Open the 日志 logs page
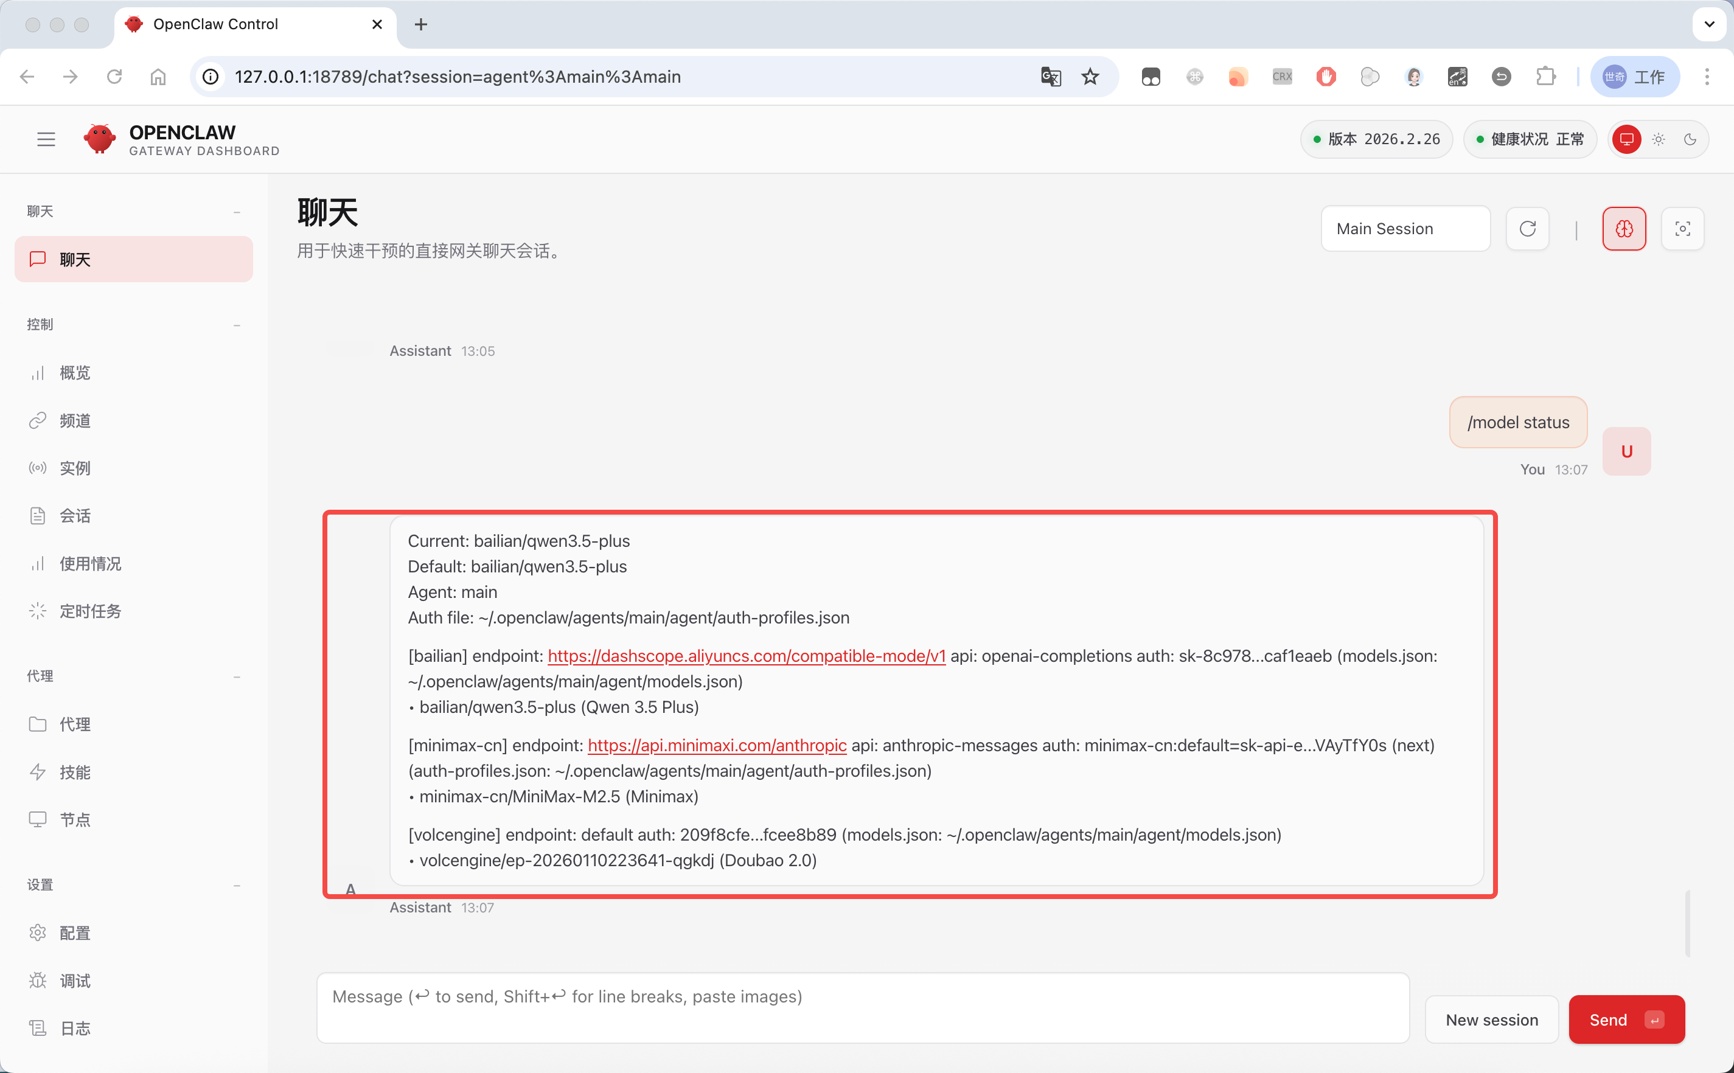This screenshot has width=1734, height=1073. pyautogui.click(x=74, y=1027)
